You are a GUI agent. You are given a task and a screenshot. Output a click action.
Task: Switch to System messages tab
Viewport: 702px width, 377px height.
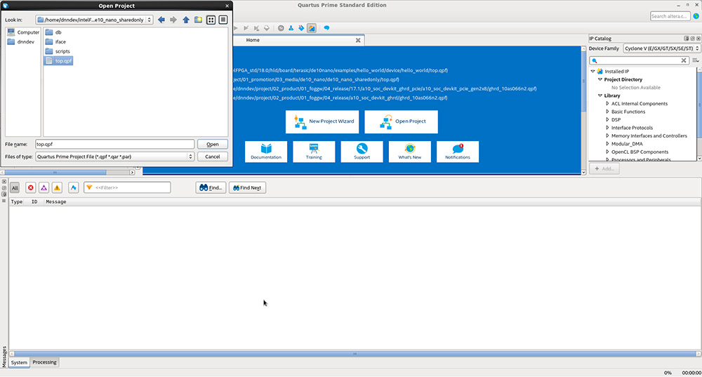(19, 363)
